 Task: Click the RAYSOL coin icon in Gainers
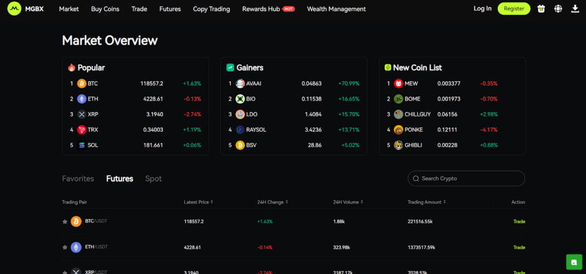[x=240, y=130]
